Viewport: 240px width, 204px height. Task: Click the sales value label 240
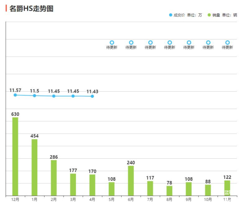(x=131, y=163)
